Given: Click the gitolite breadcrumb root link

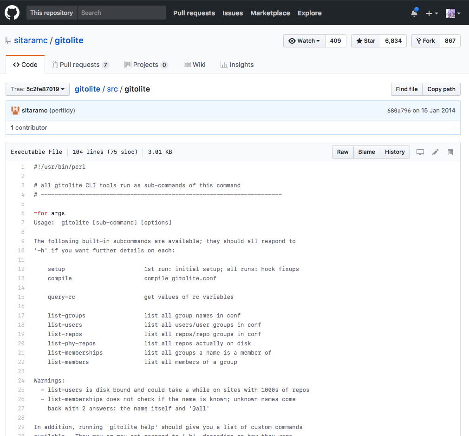Looking at the screenshot, I should (87, 89).
